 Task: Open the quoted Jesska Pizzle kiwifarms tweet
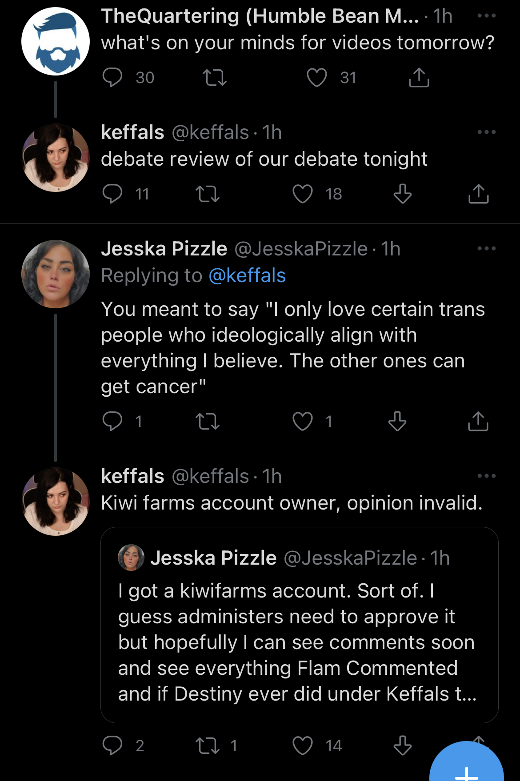coord(299,625)
